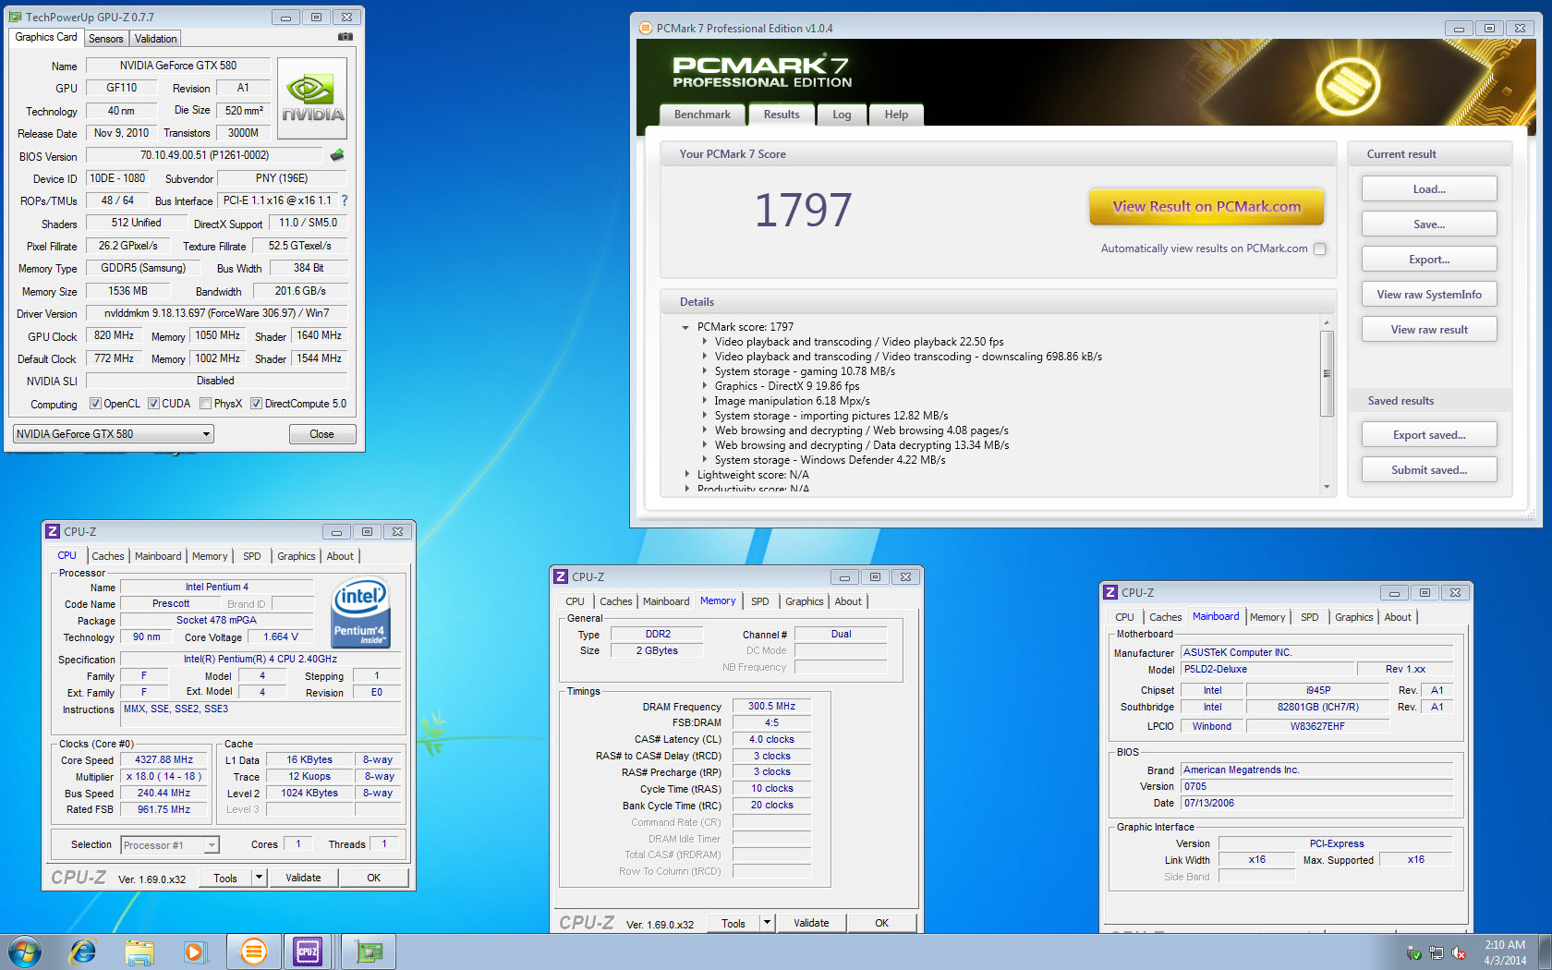
Task: Expand Video playback 22.50 fps detail row
Action: 704,342
